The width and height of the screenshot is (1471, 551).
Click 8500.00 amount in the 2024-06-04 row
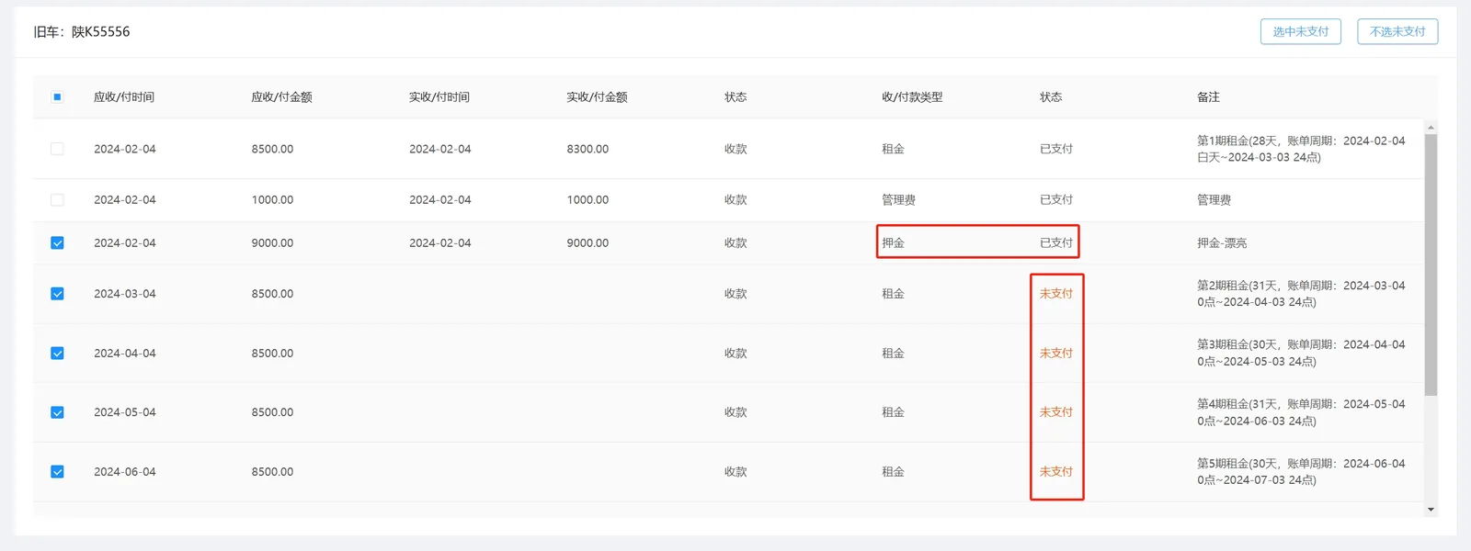[x=272, y=472]
